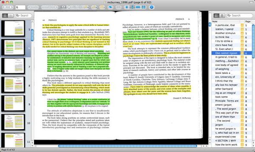Click highlight icon in 'took some' row

[242, 97]
